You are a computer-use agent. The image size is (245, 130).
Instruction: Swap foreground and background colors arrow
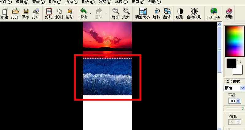[x=239, y=61]
